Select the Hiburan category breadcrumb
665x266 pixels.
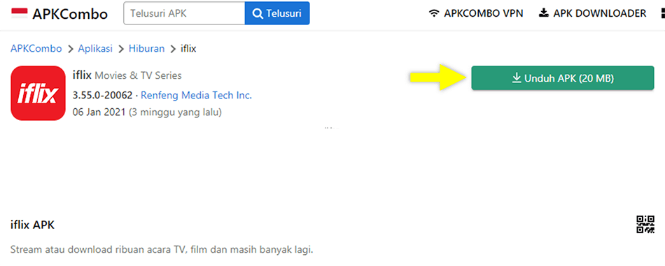coord(146,49)
